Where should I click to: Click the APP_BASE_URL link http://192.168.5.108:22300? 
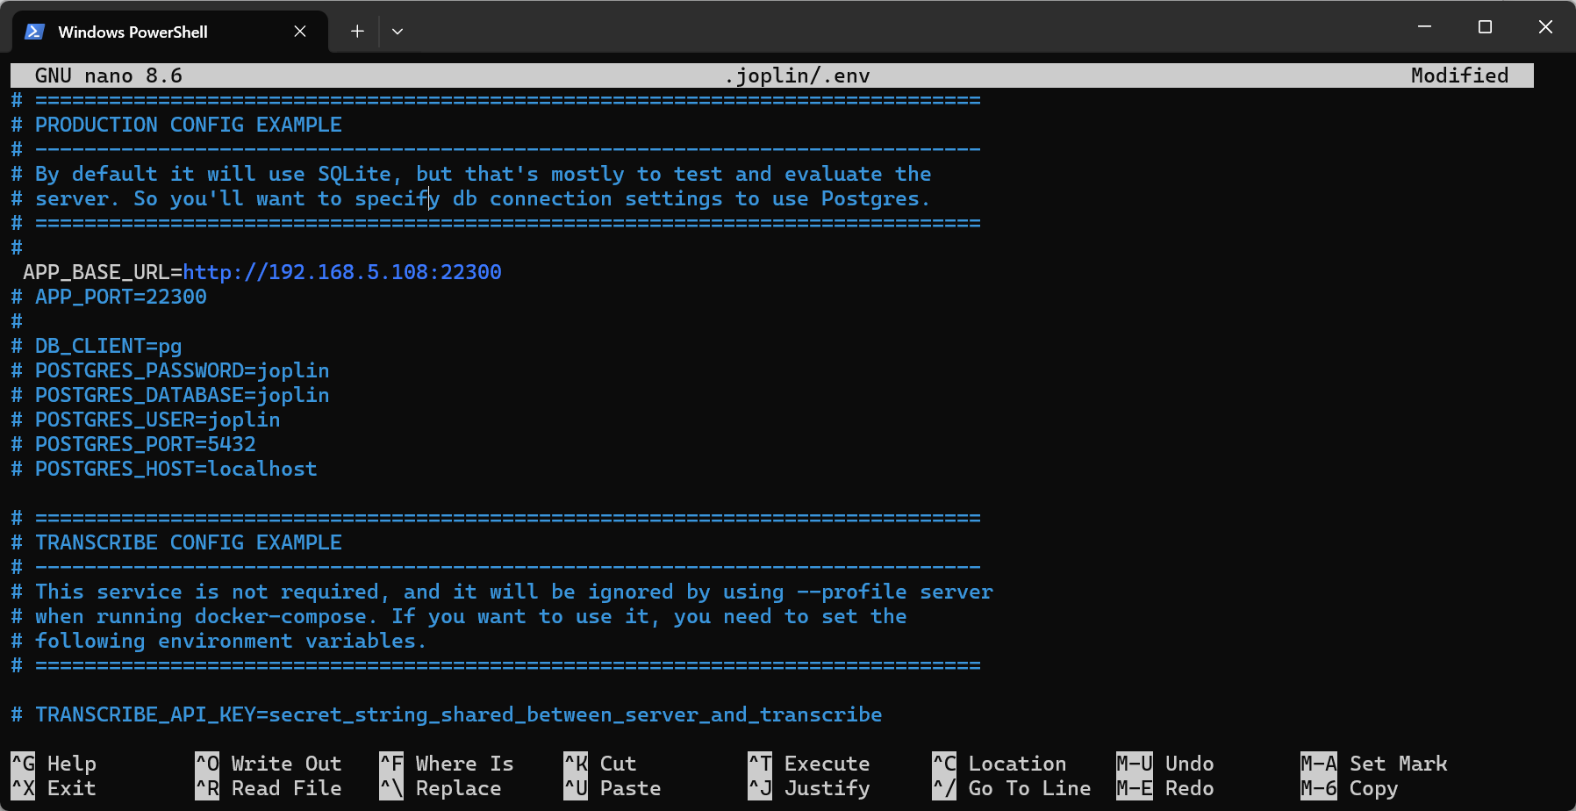click(x=342, y=272)
